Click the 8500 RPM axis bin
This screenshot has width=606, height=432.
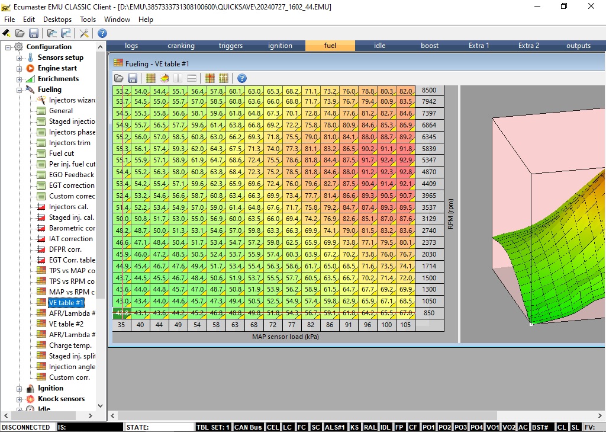tap(430, 90)
